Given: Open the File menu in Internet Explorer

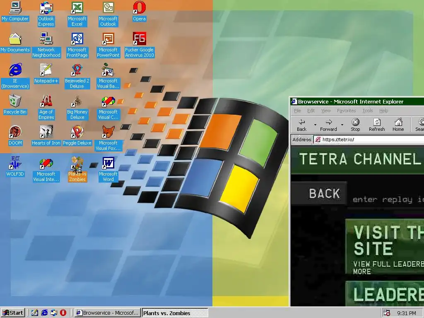Looking at the screenshot, I should (297, 111).
